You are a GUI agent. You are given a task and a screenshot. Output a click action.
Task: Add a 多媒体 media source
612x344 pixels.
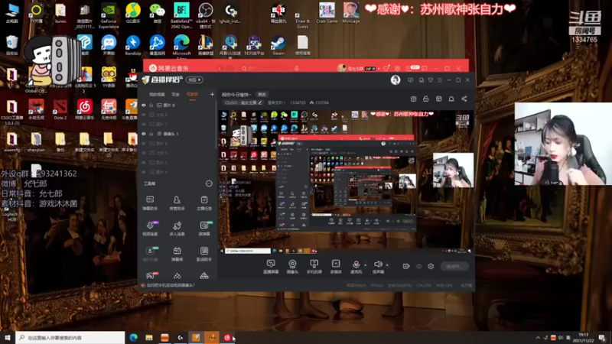(336, 267)
